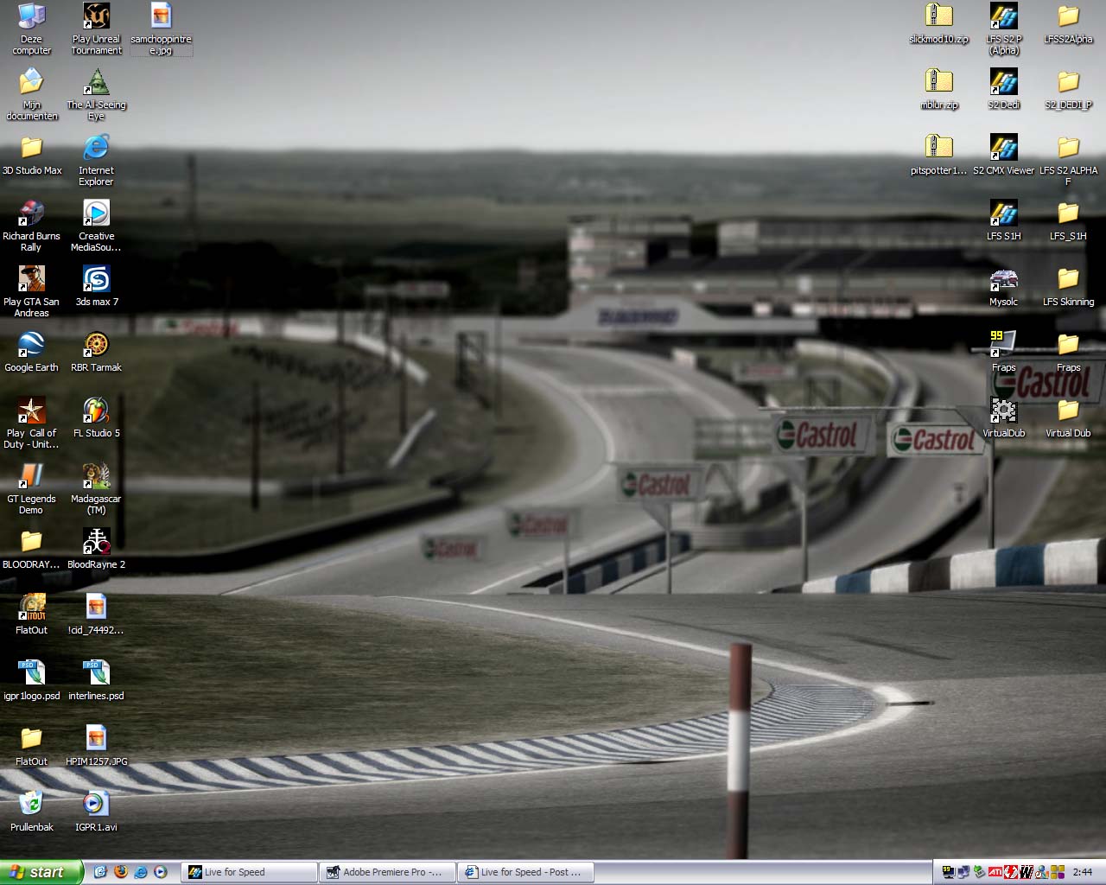
Task: Launch Internet Explorer from Quick Launch
Action: pyautogui.click(x=140, y=872)
